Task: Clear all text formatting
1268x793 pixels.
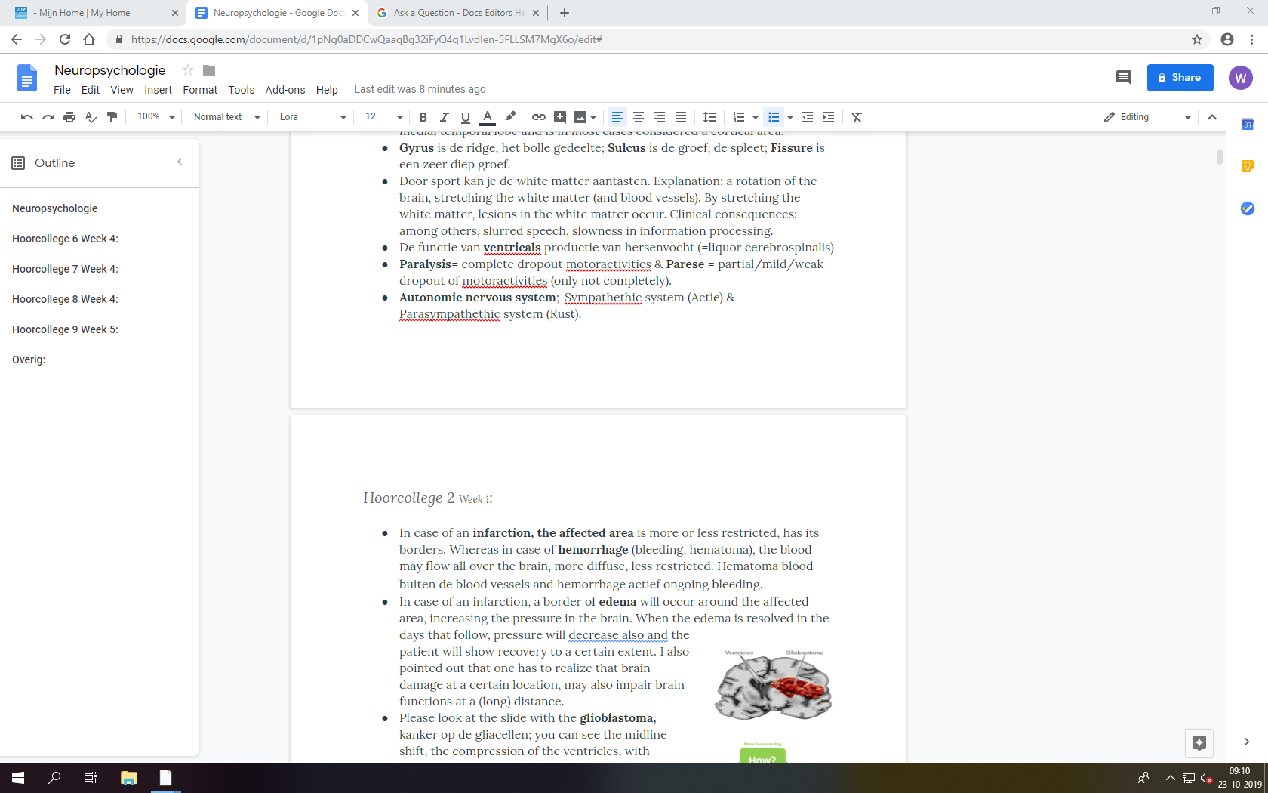Action: click(x=857, y=117)
